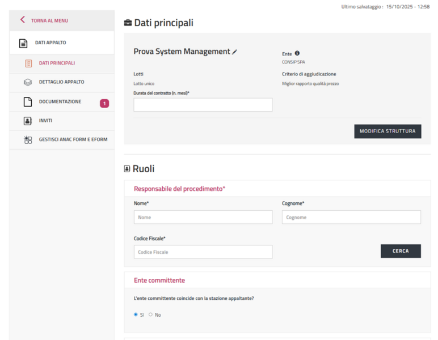Select the No radio button
This screenshot has width=438, height=340.
coord(150,314)
